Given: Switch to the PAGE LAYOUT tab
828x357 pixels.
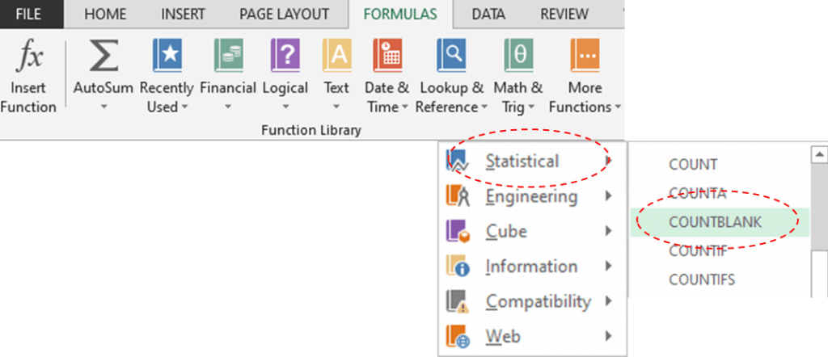Looking at the screenshot, I should [284, 15].
